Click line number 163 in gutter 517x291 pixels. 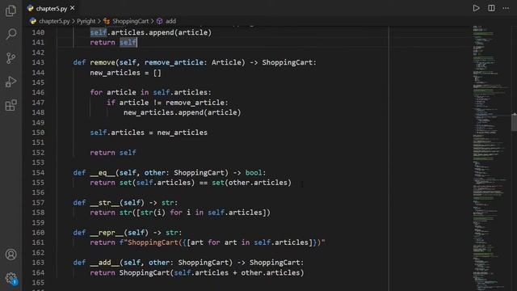38,263
